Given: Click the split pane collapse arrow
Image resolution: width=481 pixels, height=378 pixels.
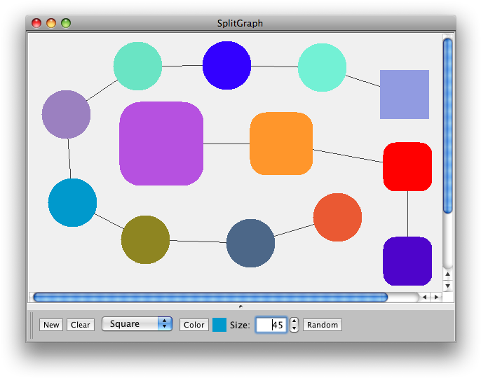Looking at the screenshot, I should point(240,307).
